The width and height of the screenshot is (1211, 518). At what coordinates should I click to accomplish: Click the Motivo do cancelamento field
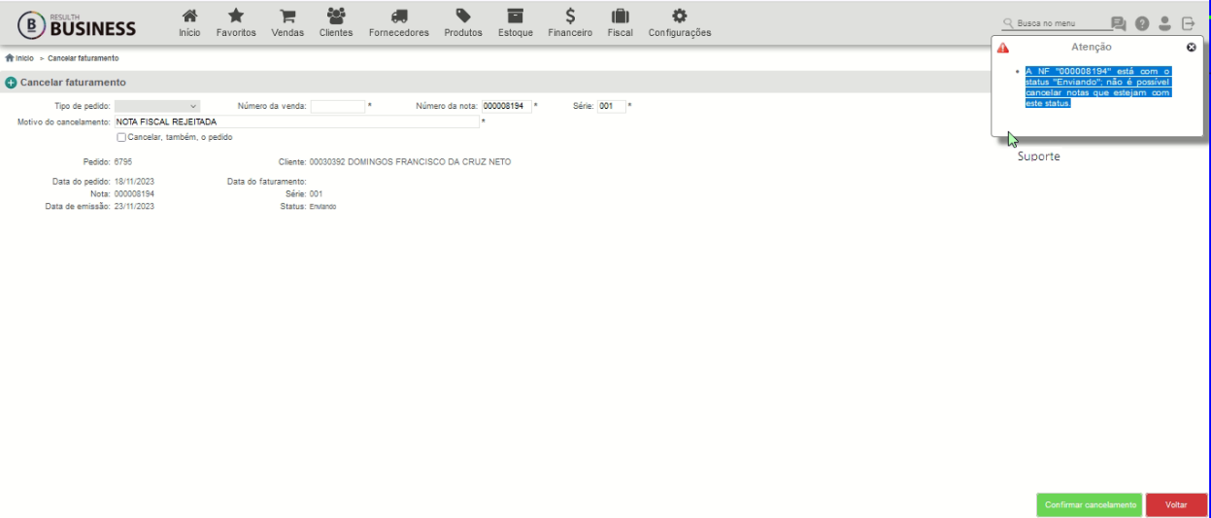coord(296,122)
